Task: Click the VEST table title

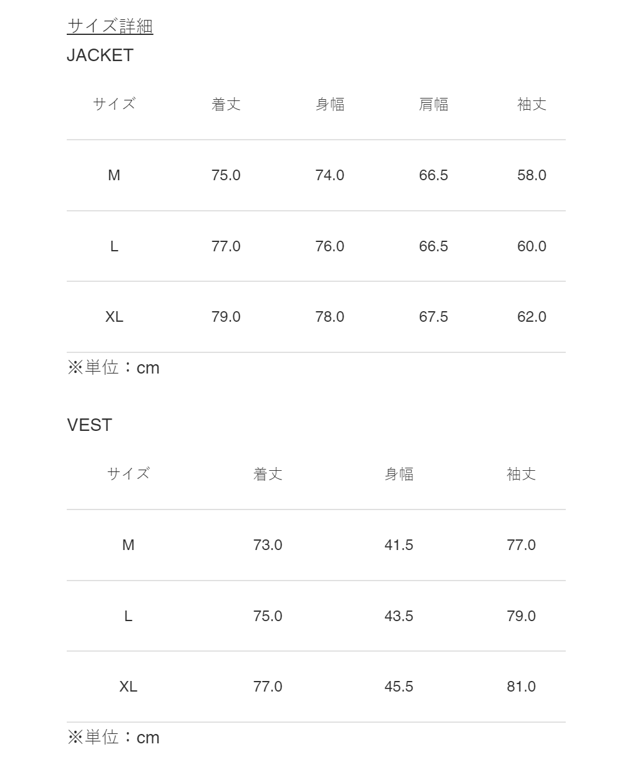Action: coord(89,425)
